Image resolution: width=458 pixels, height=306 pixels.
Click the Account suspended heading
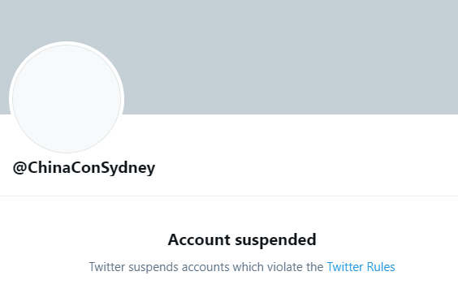[242, 240]
